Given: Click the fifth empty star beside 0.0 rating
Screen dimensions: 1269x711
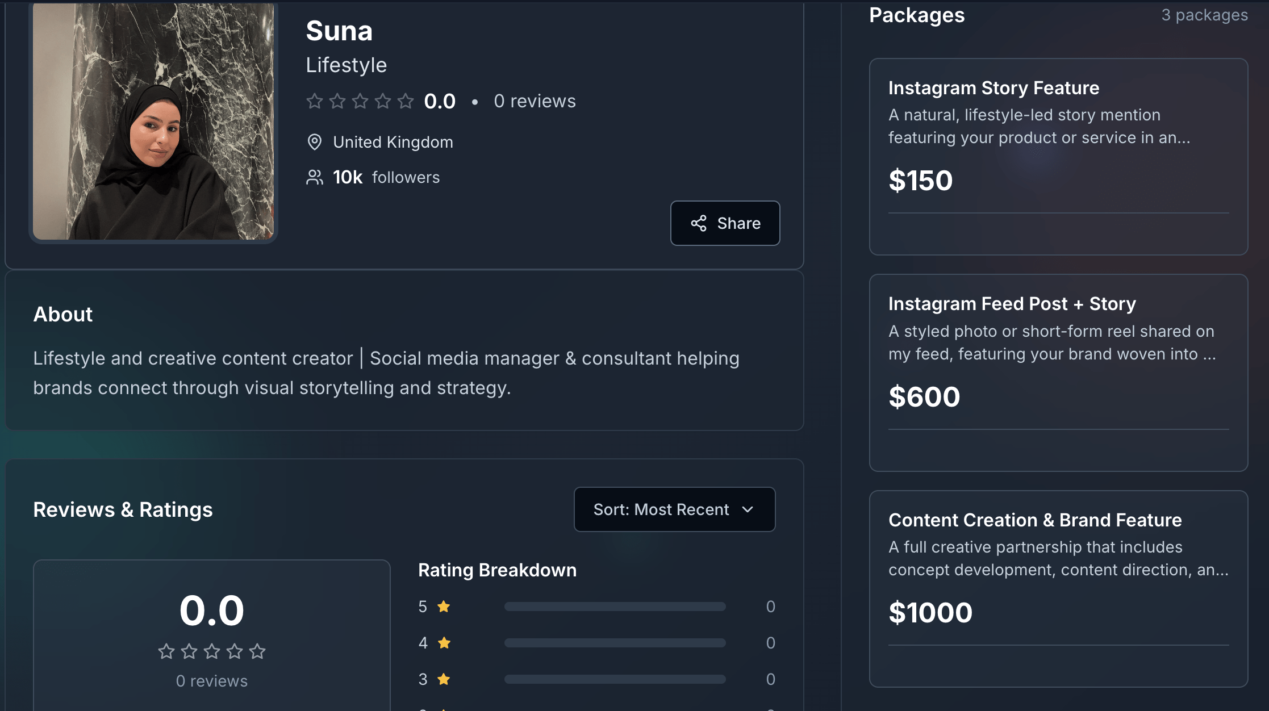Looking at the screenshot, I should click(406, 101).
